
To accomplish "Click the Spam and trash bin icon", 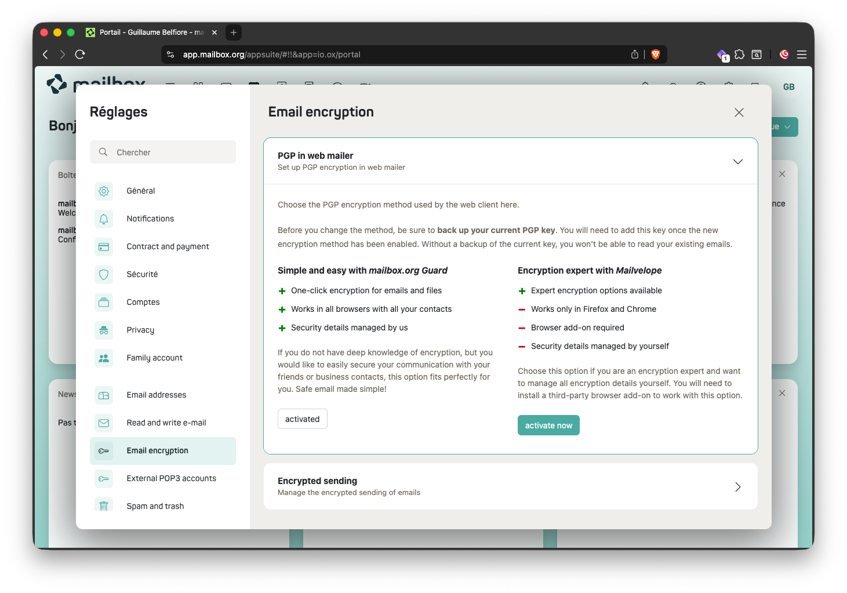I will [x=104, y=506].
